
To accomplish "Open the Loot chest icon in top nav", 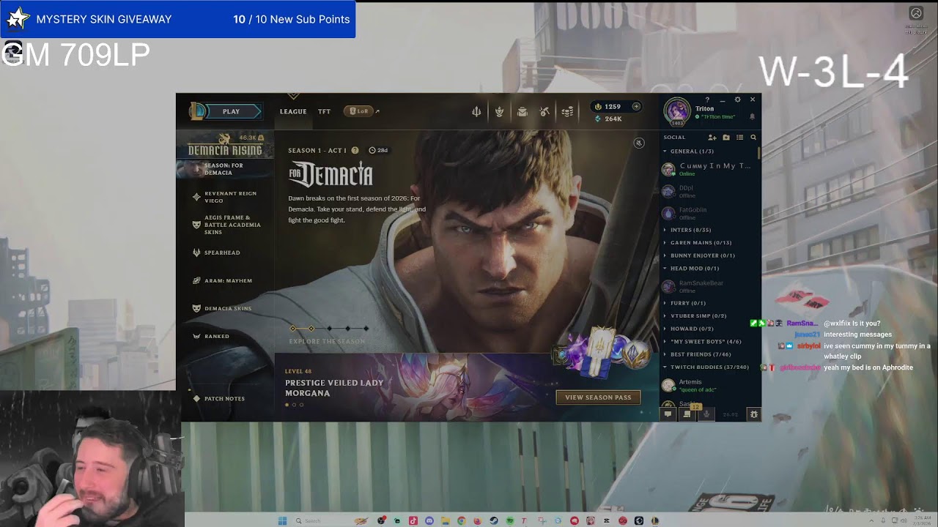I will click(522, 112).
